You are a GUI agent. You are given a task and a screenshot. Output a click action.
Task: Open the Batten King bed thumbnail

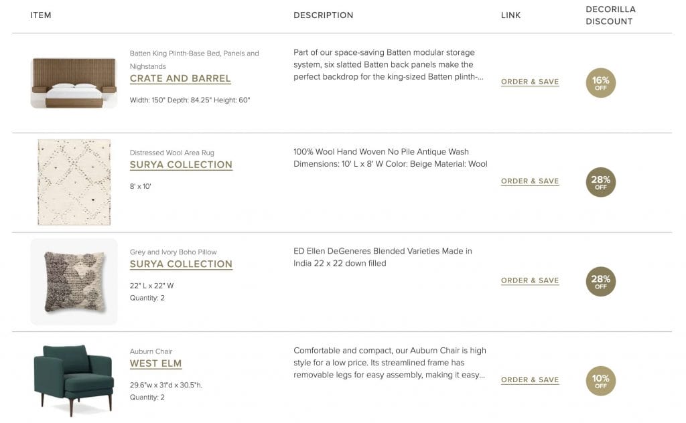(x=74, y=83)
